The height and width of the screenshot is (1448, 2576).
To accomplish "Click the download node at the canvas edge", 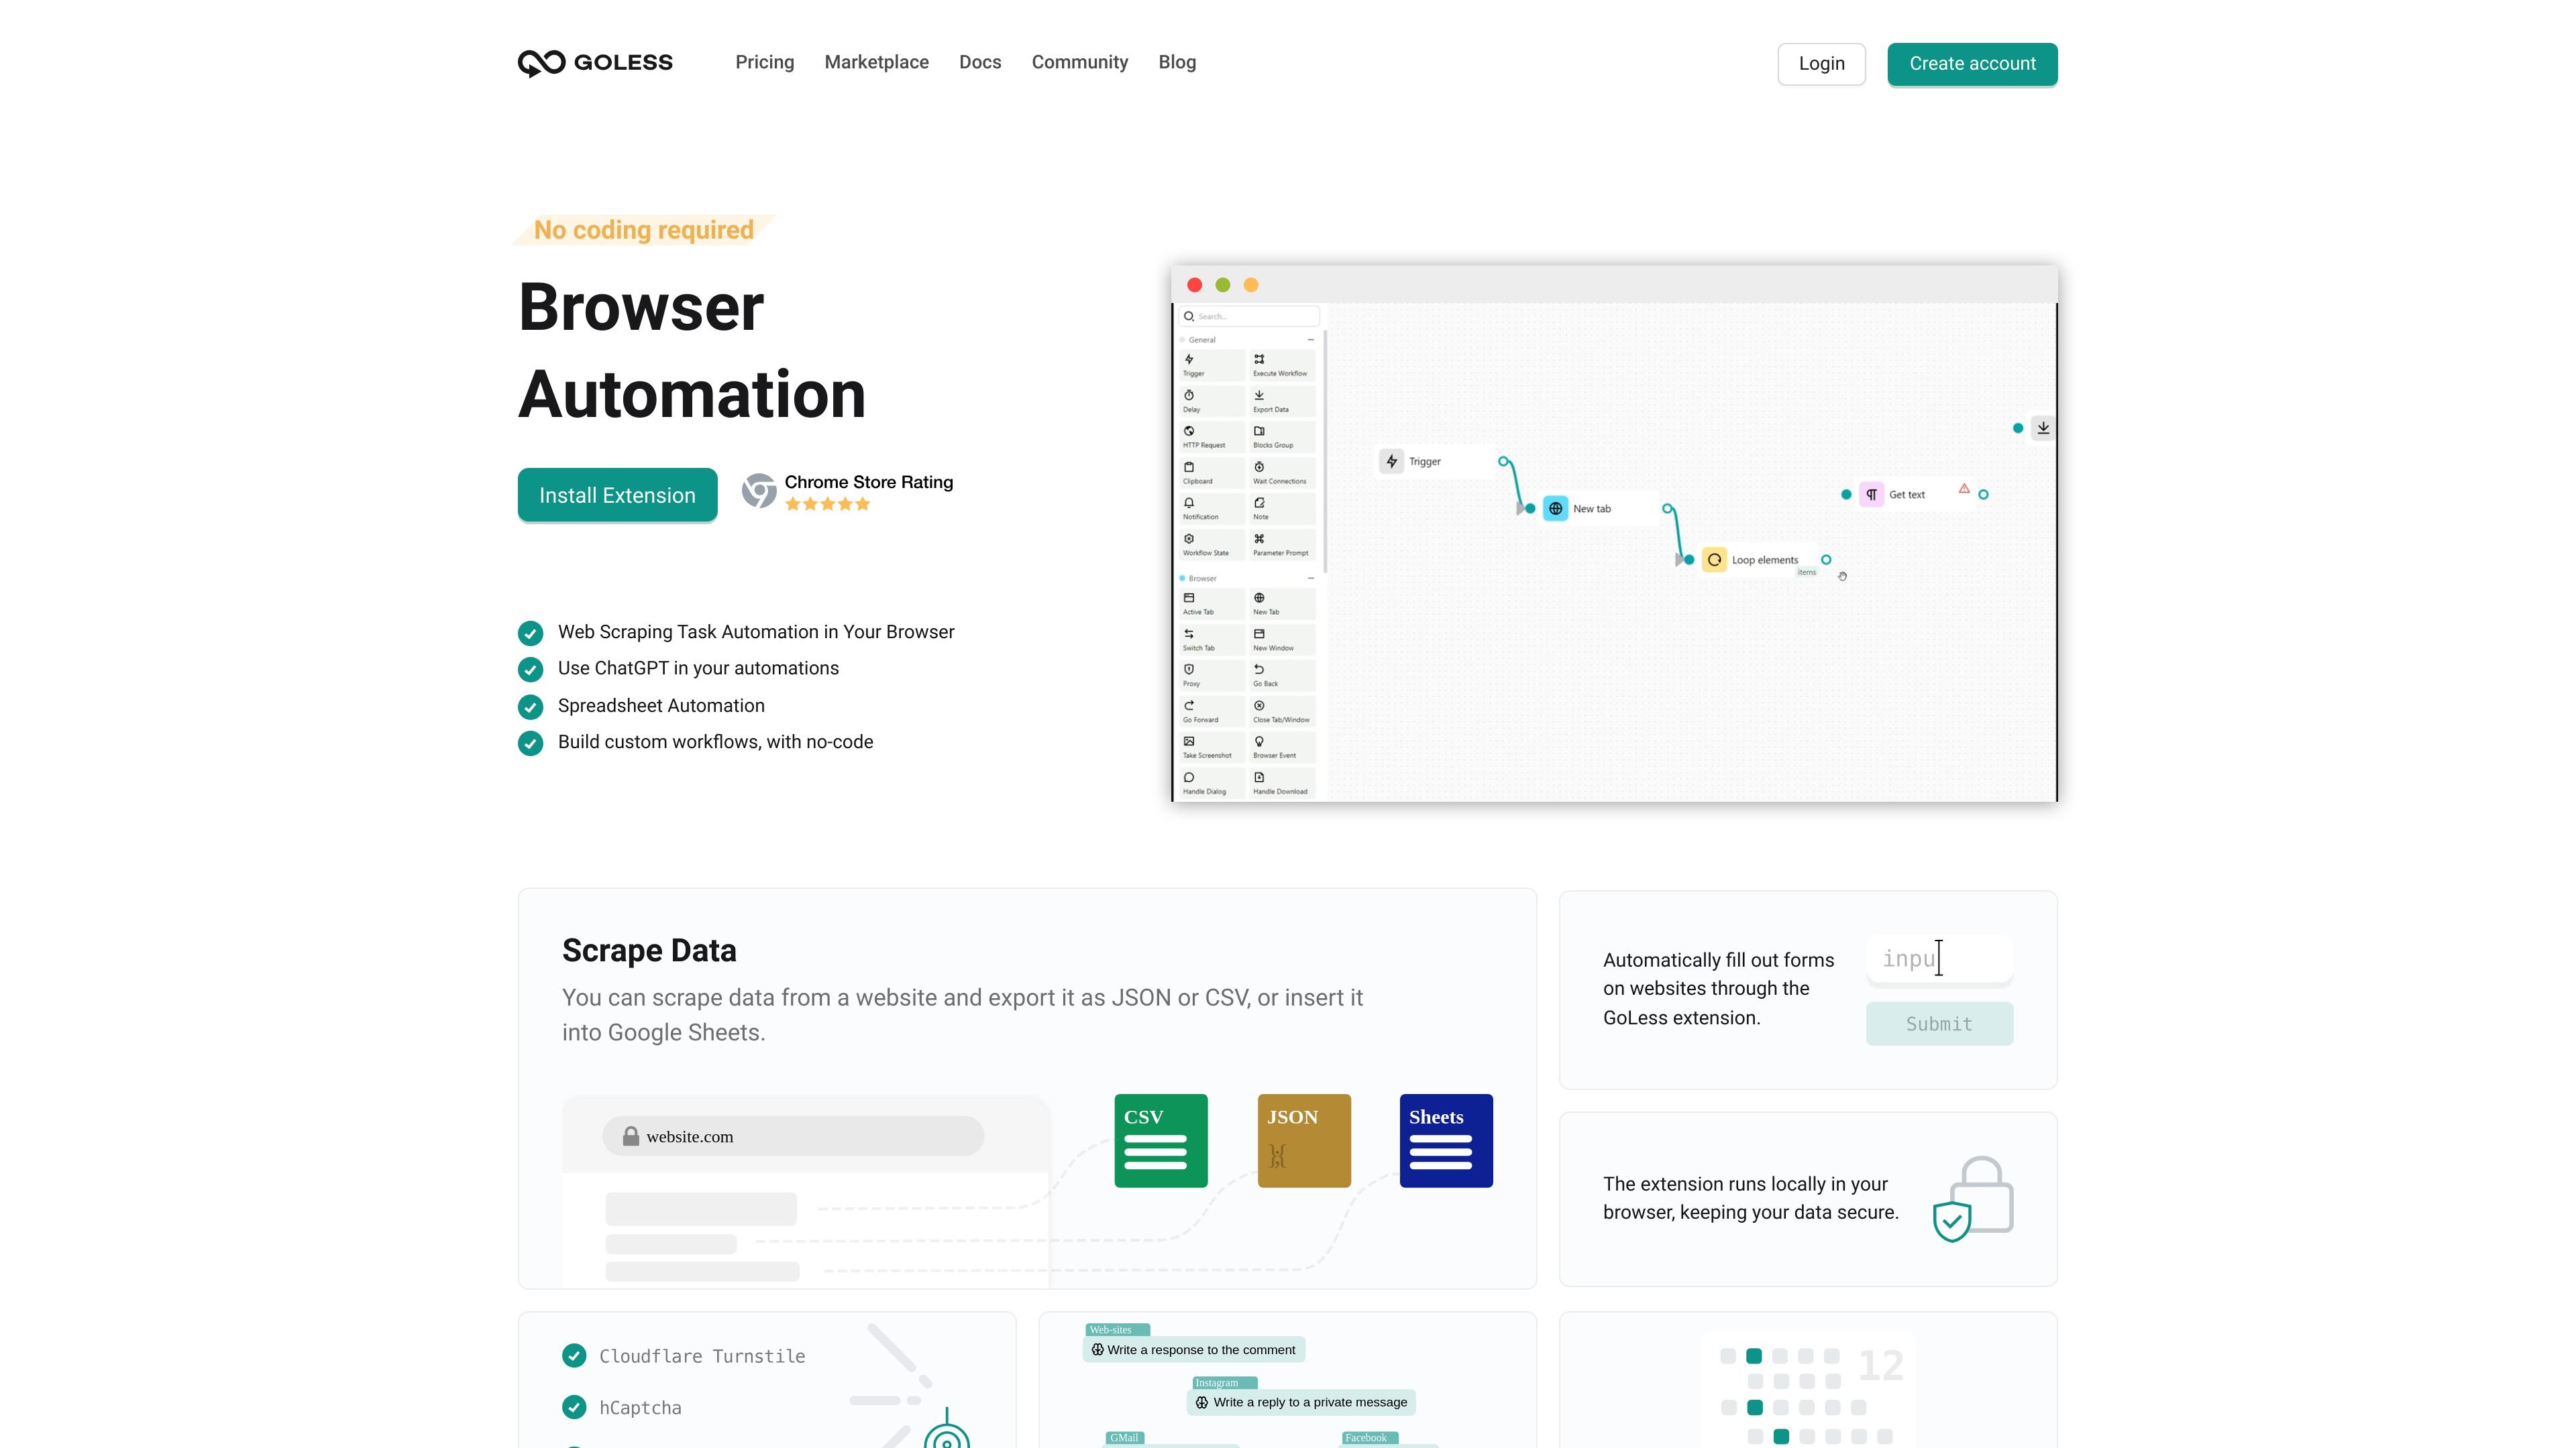I will click(x=2043, y=428).
